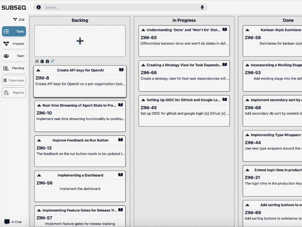Open the book icon on ZINI-8 card
The height and width of the screenshot is (227, 302).
[121, 70]
